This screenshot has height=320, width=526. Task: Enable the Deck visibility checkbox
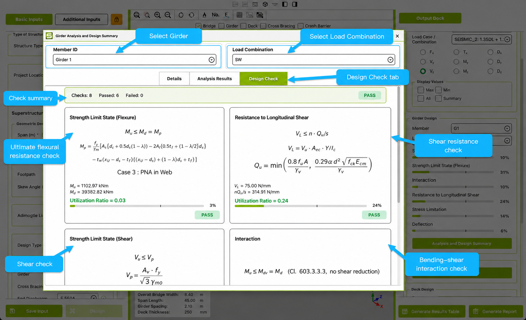coord(243,26)
